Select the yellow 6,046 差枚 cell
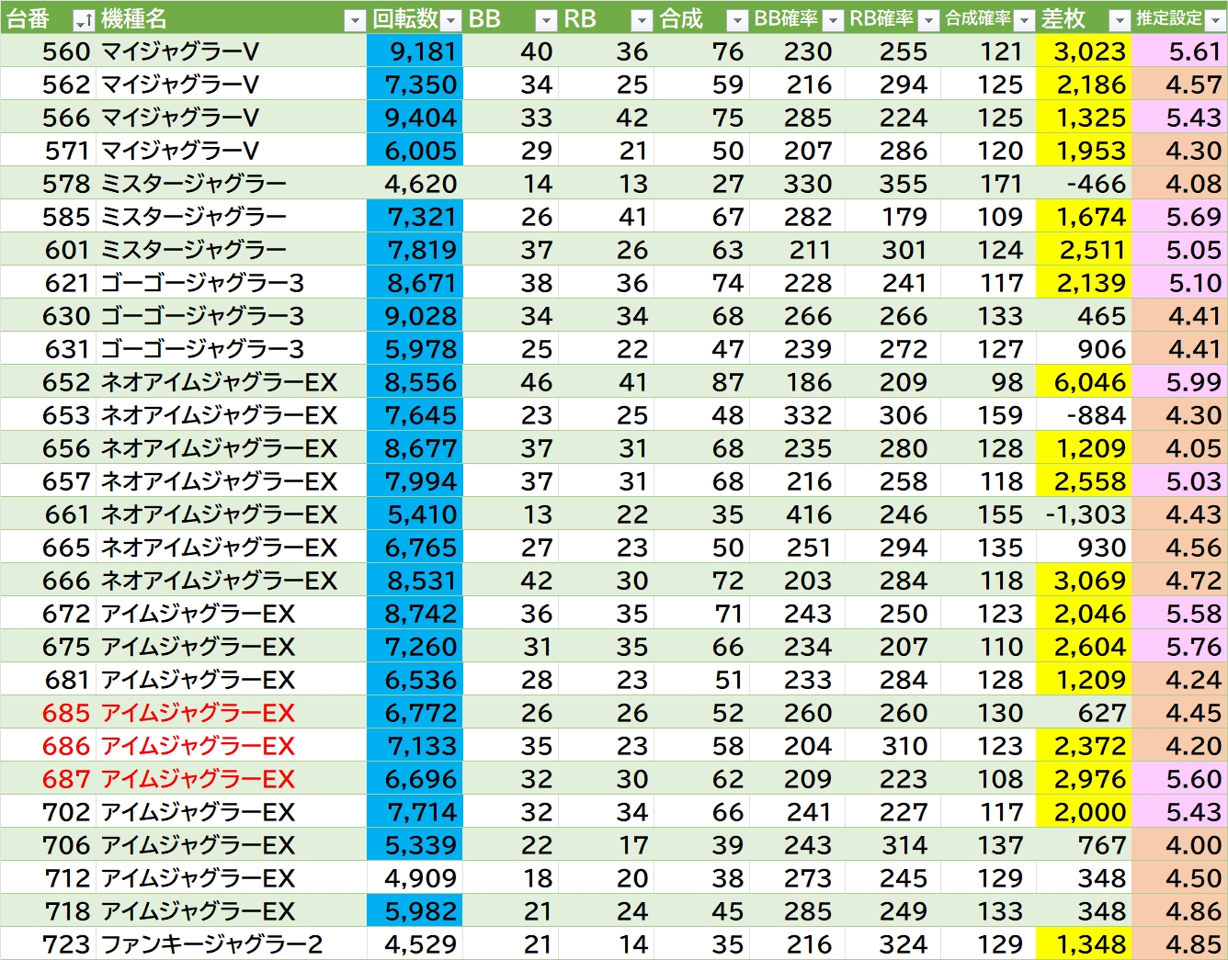 coord(1085,382)
